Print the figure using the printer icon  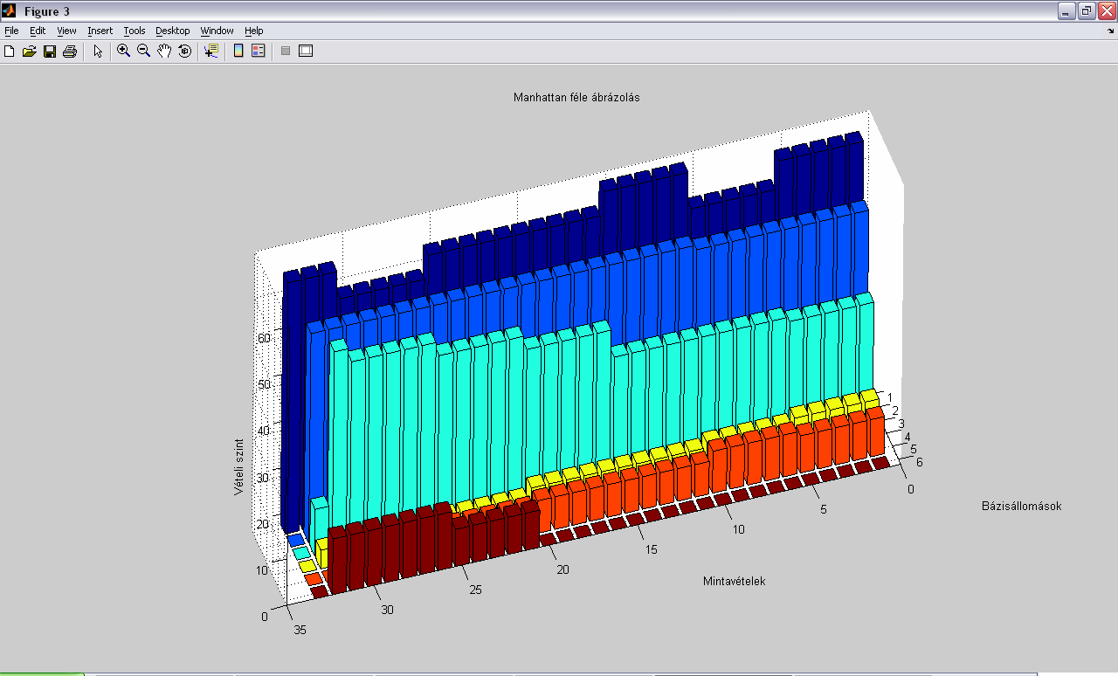tap(70, 52)
